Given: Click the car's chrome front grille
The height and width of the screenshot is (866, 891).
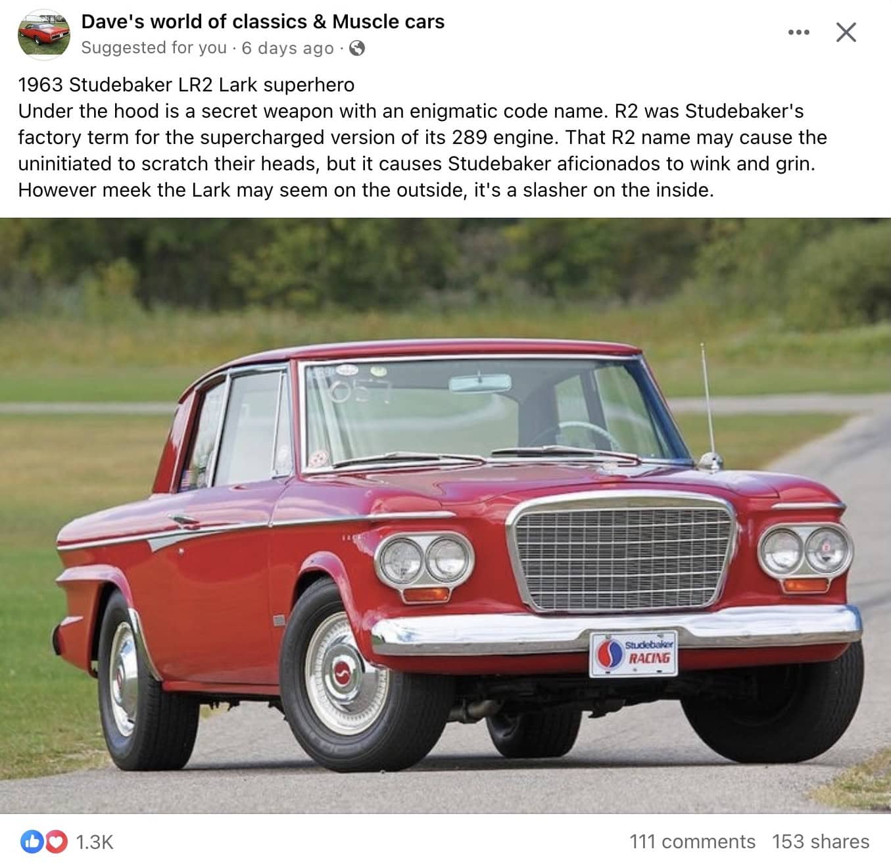Looking at the screenshot, I should point(622,554).
